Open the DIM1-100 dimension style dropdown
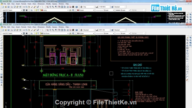 (109, 30)
